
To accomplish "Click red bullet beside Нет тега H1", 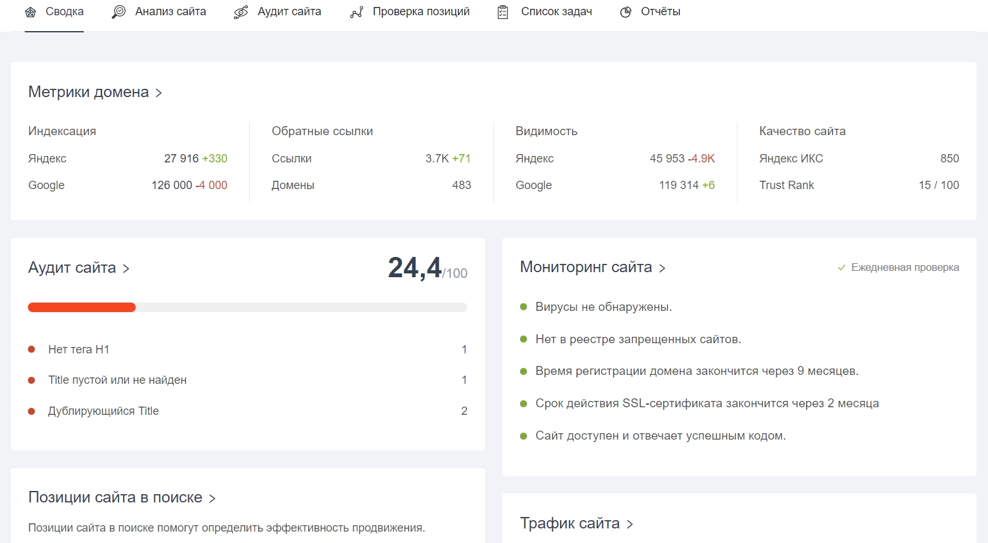I will (32, 350).
